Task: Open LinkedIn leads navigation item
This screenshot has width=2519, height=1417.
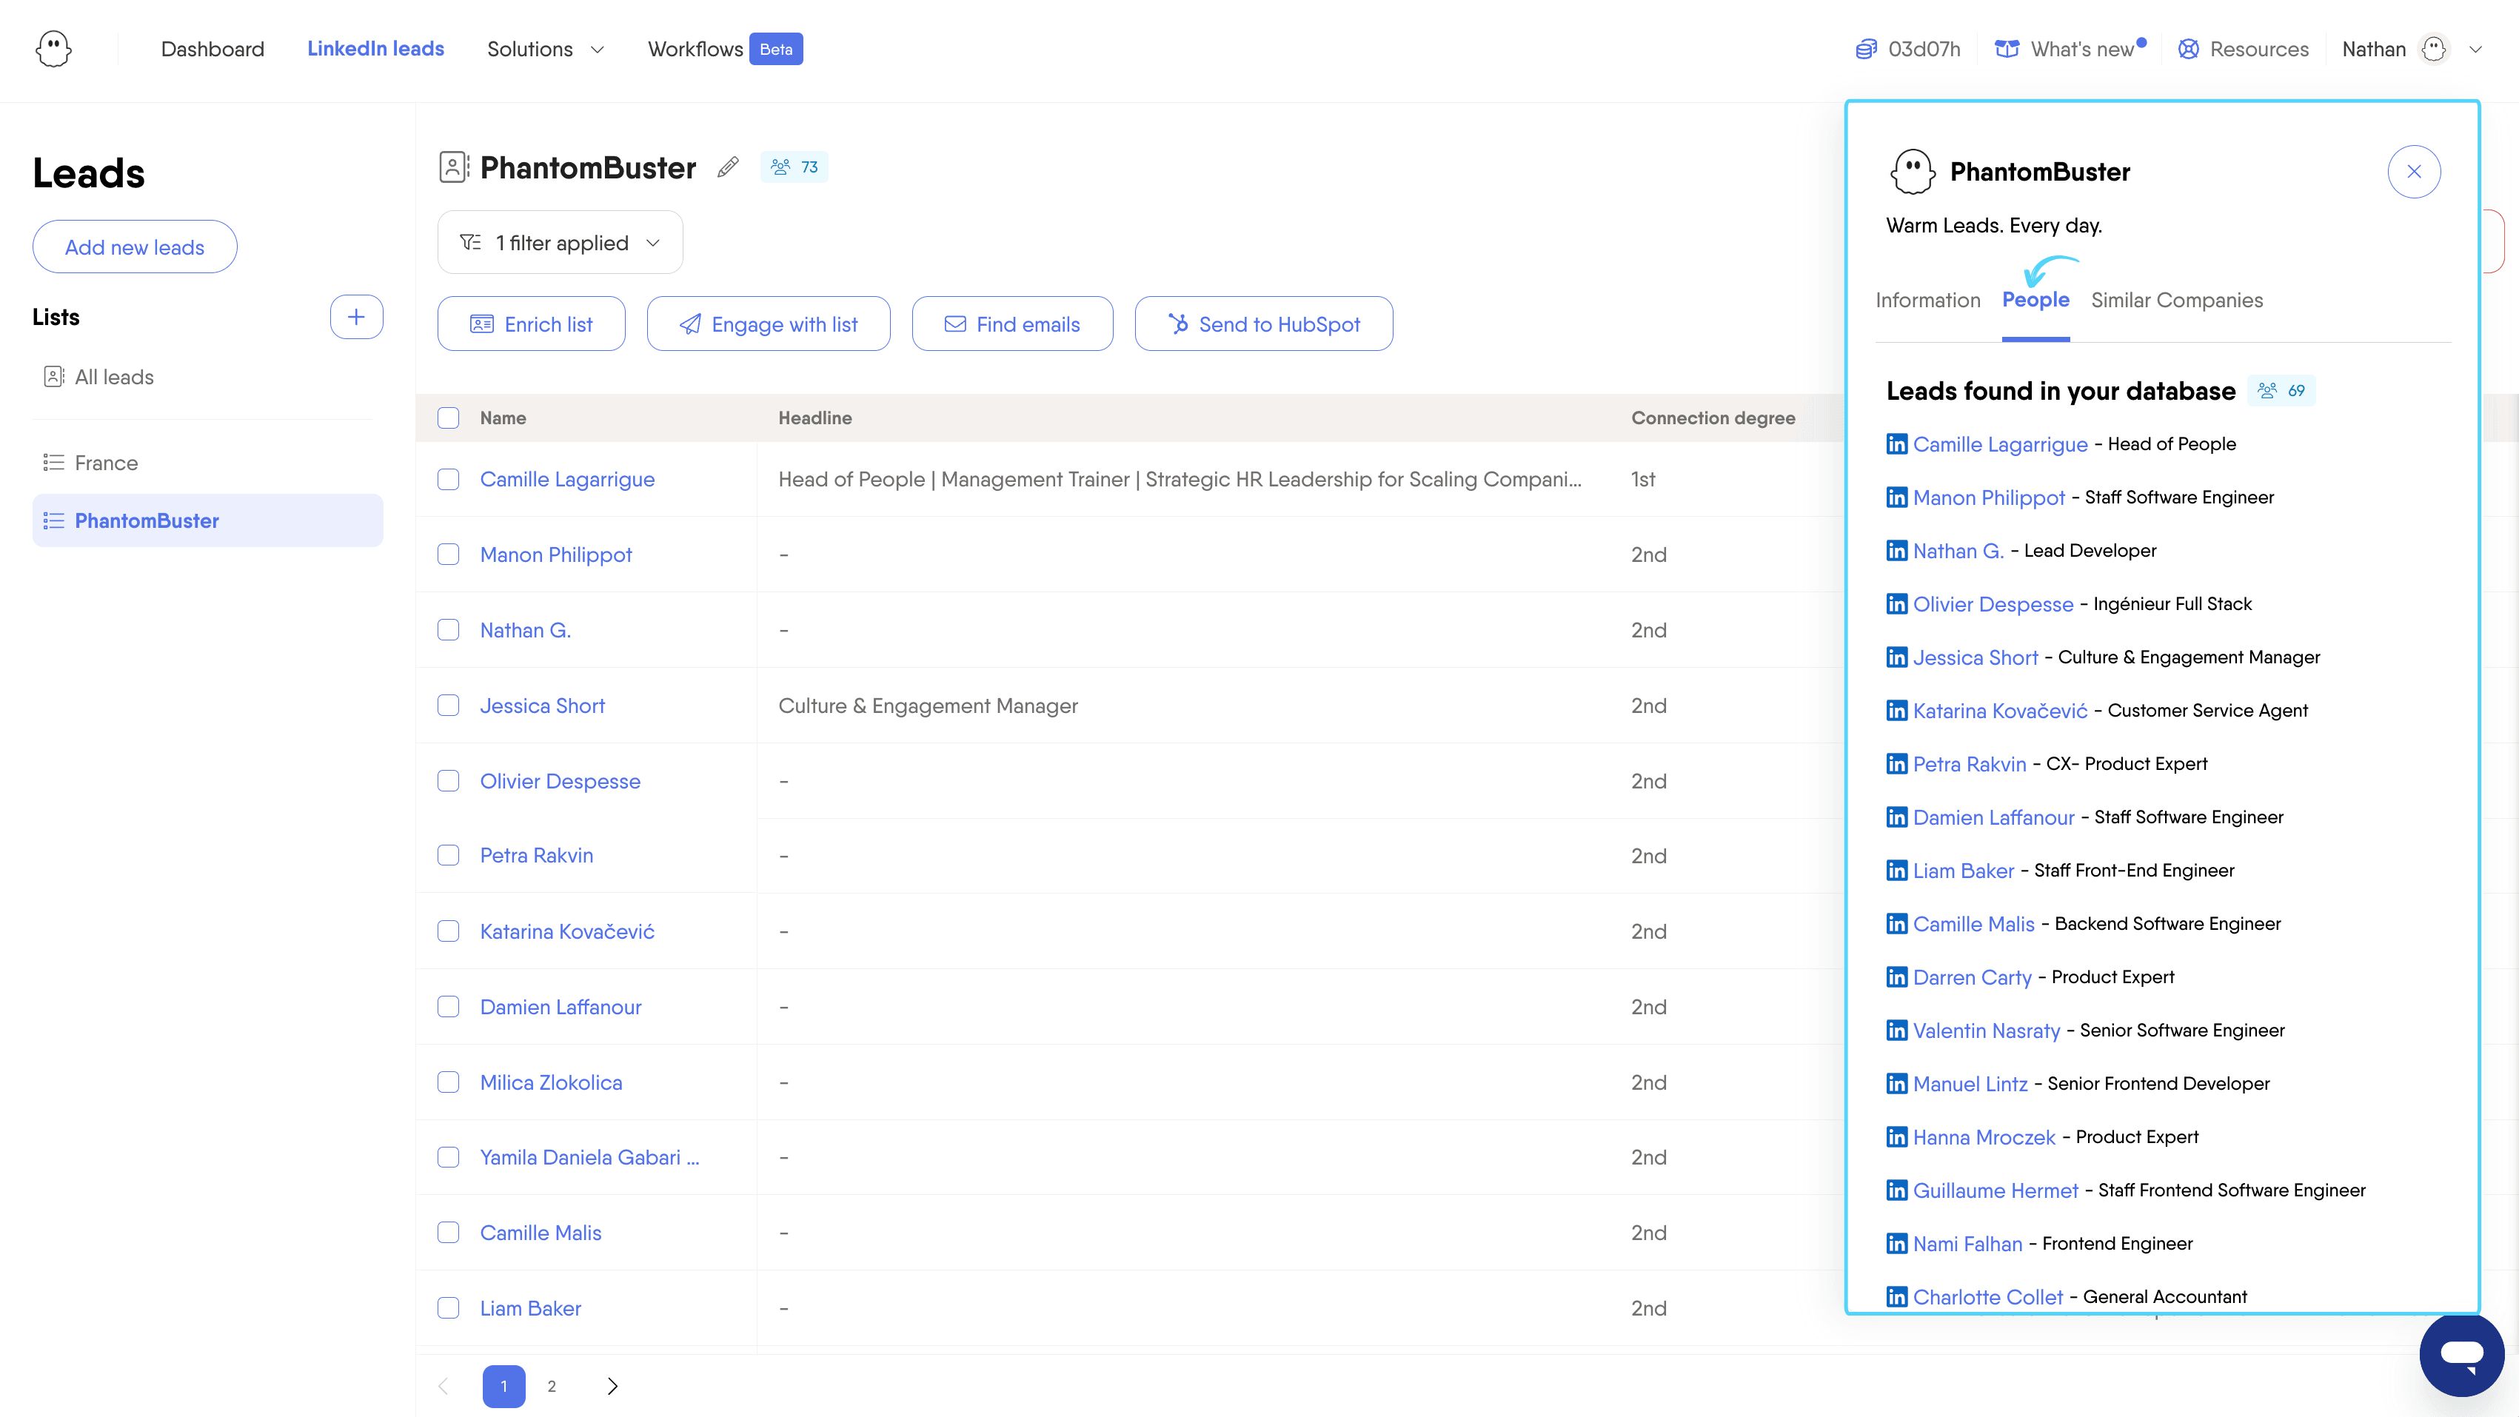Action: point(375,49)
